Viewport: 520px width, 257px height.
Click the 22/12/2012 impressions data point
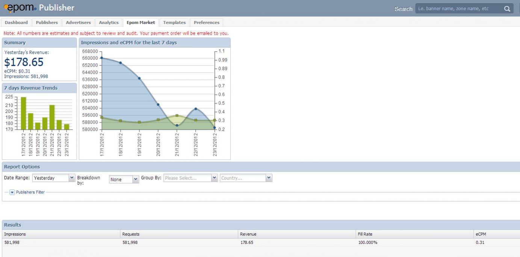(196, 109)
